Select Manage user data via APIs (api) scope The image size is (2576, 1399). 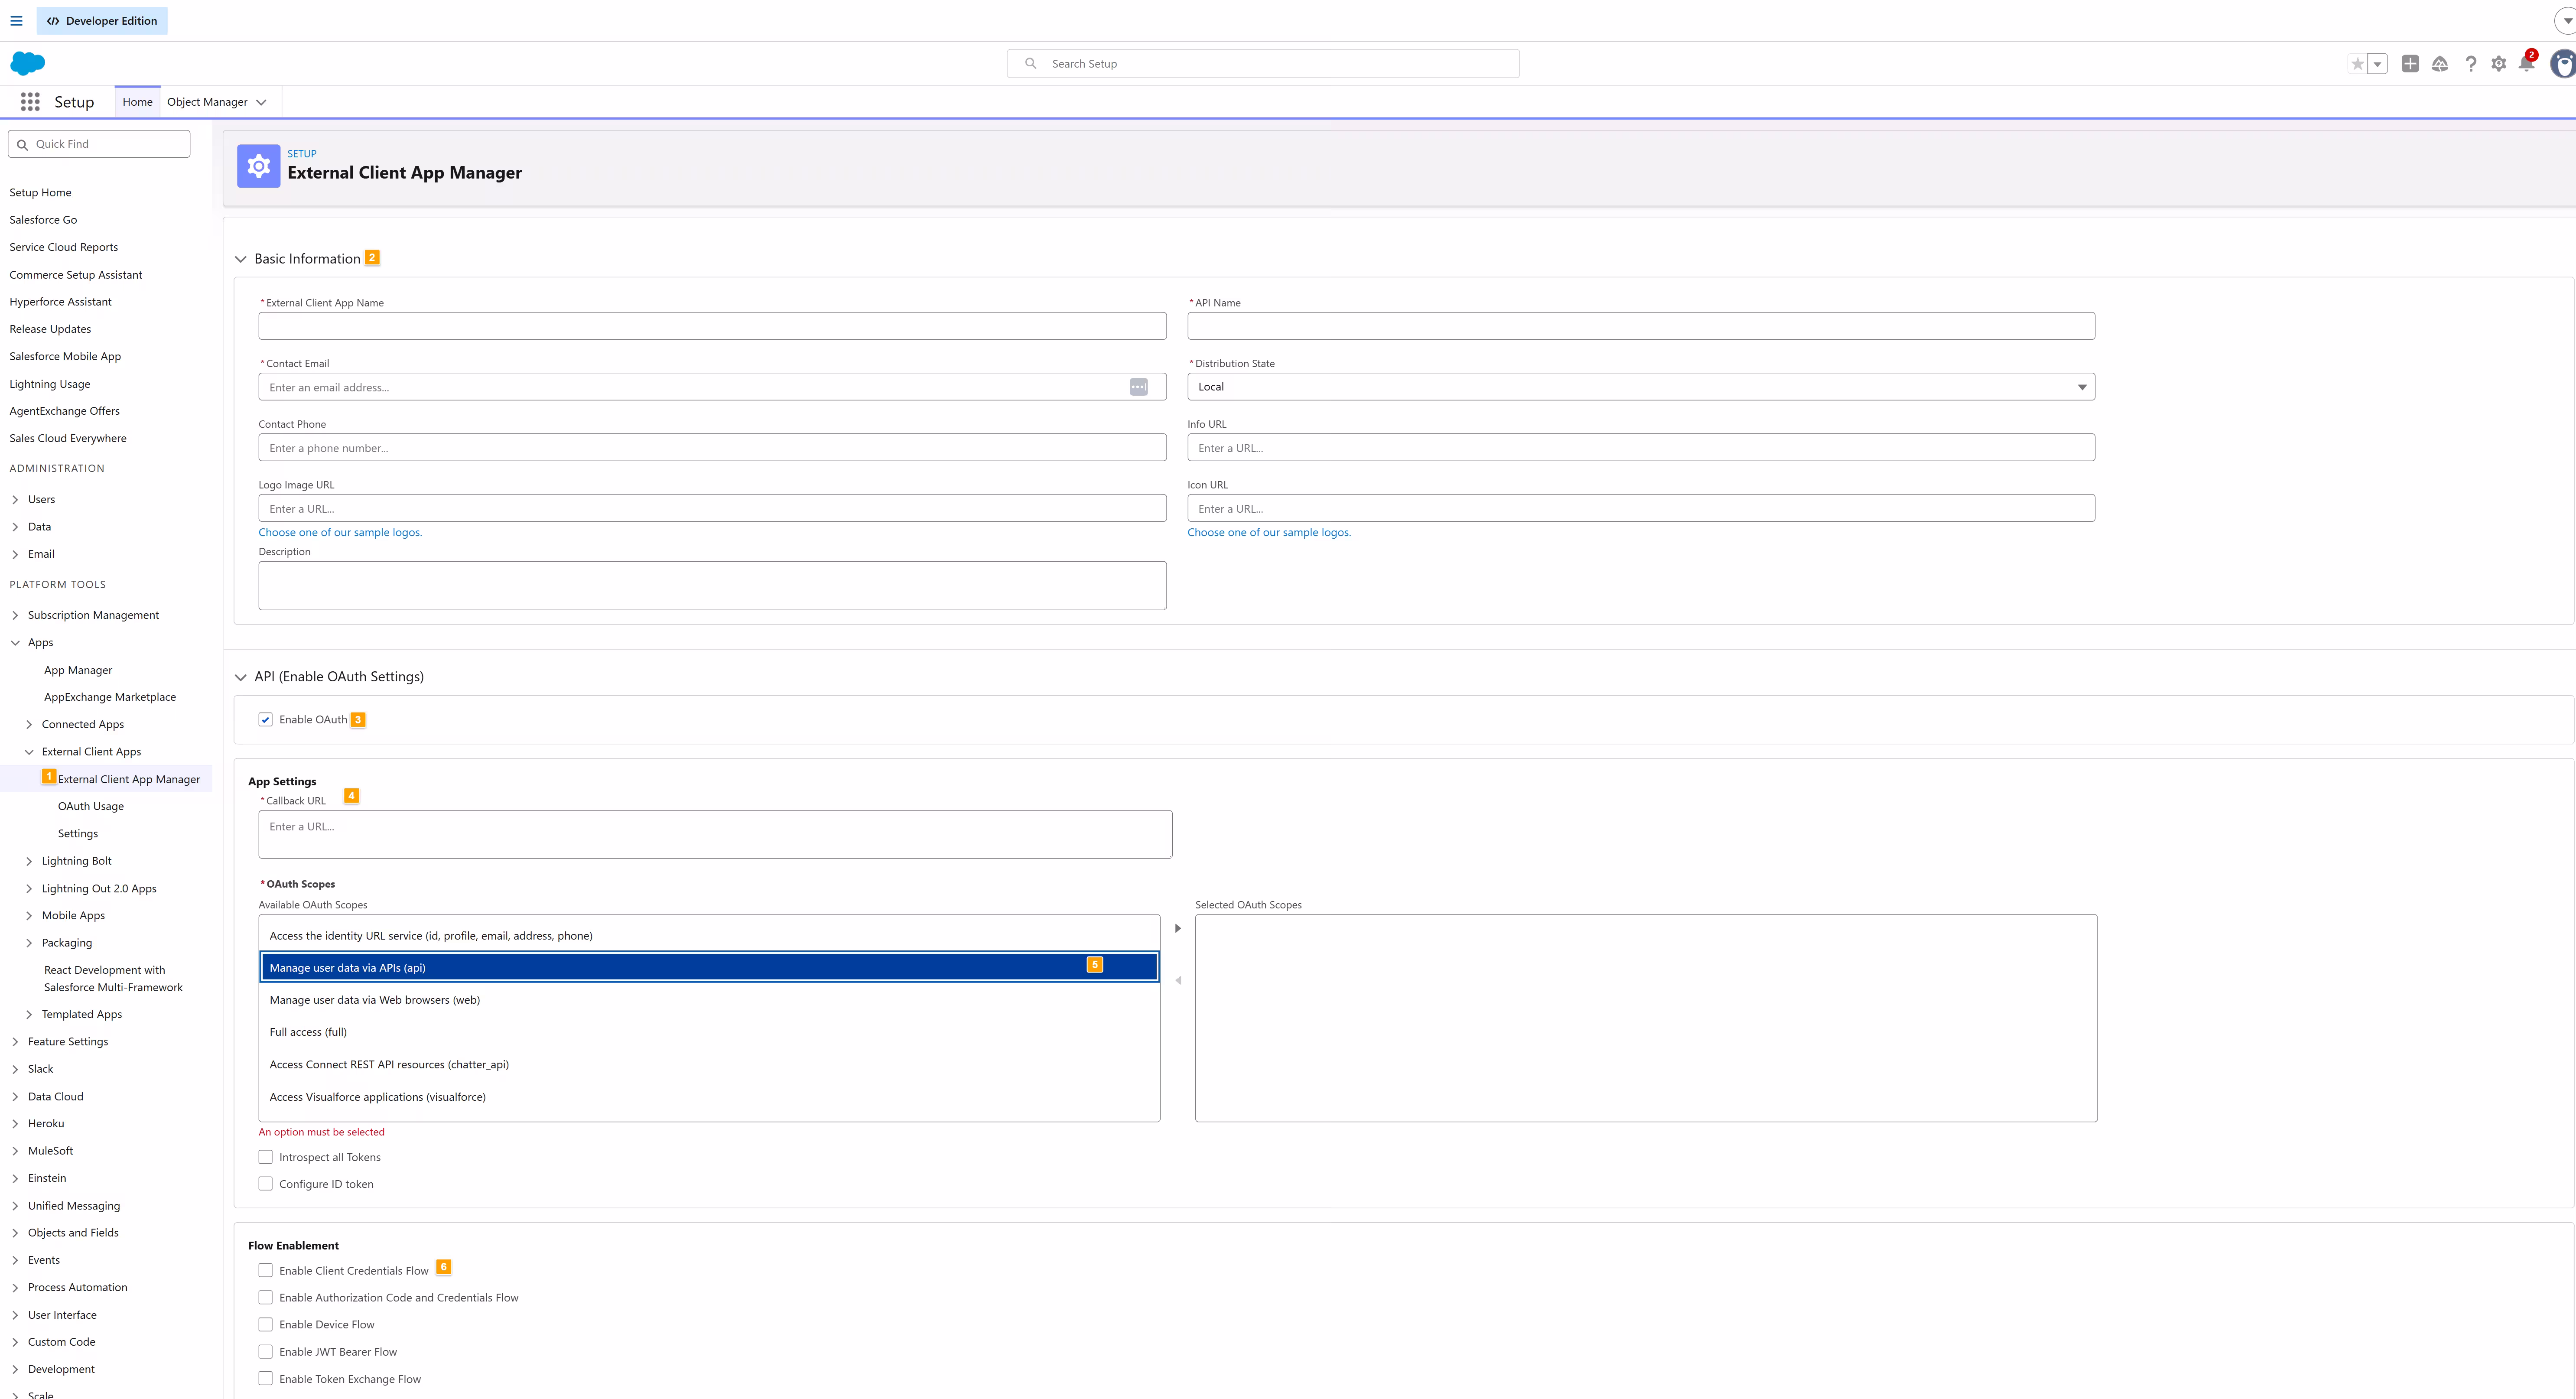point(709,967)
